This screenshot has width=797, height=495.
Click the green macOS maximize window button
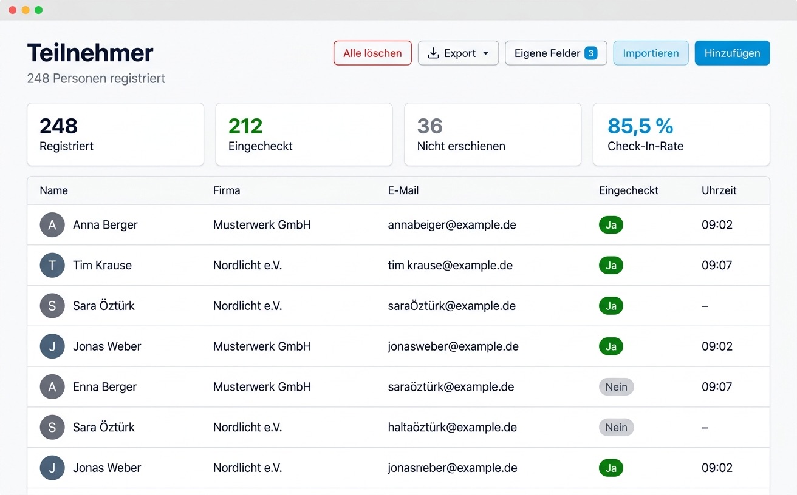[x=38, y=10]
